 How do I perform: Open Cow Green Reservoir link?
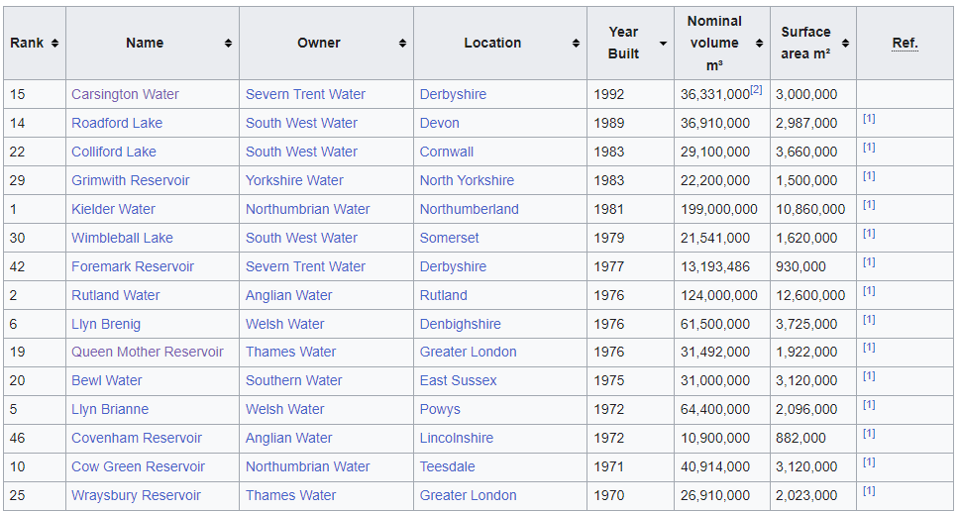click(x=139, y=466)
